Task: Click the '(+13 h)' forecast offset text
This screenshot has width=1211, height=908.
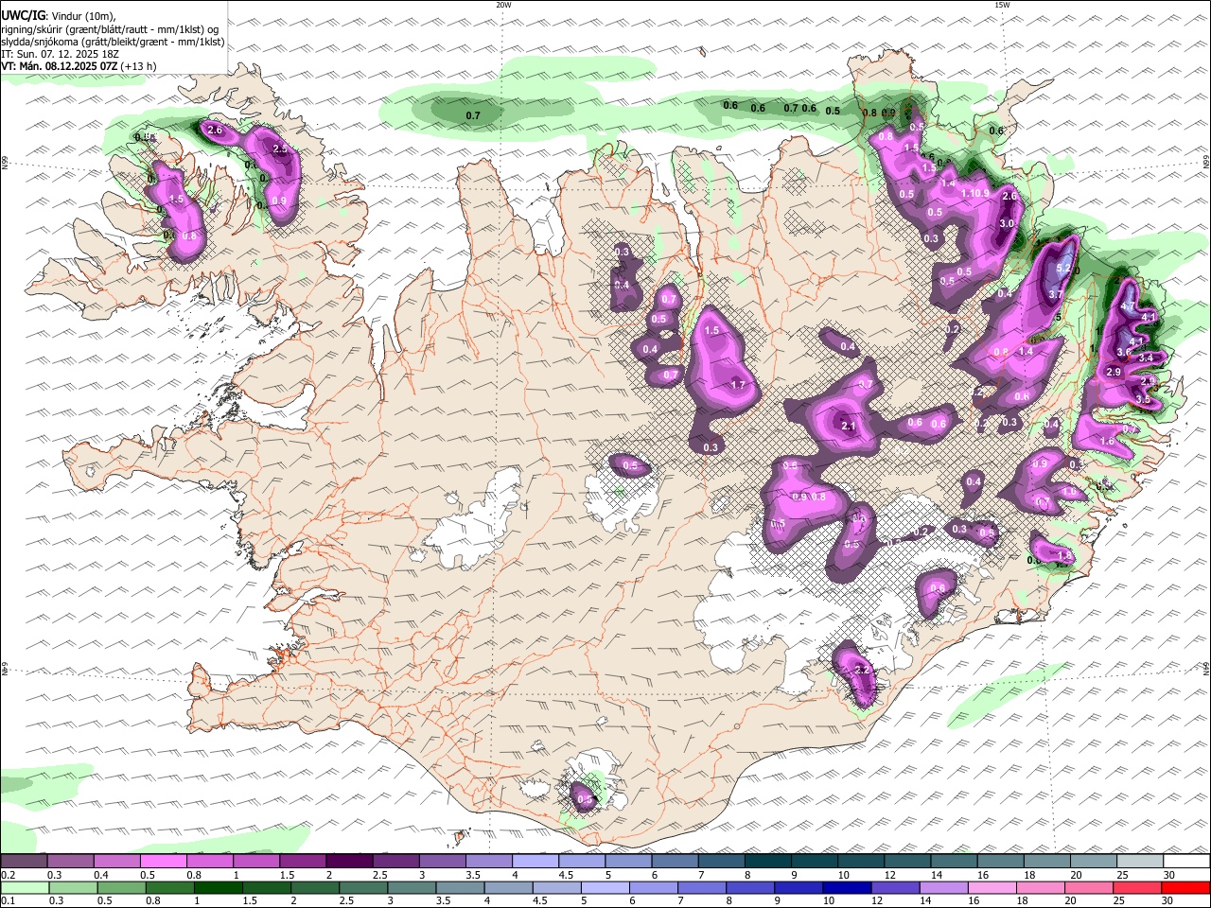Action: pyautogui.click(x=138, y=66)
